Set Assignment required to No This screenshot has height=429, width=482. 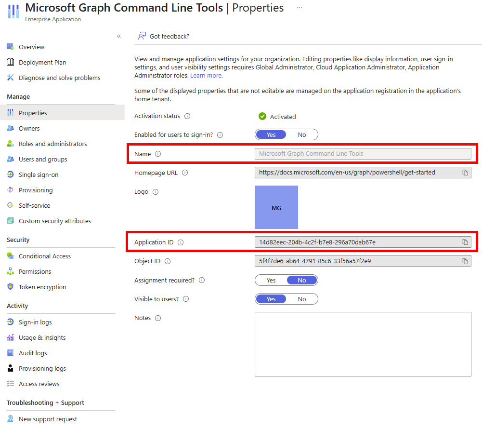click(x=302, y=281)
